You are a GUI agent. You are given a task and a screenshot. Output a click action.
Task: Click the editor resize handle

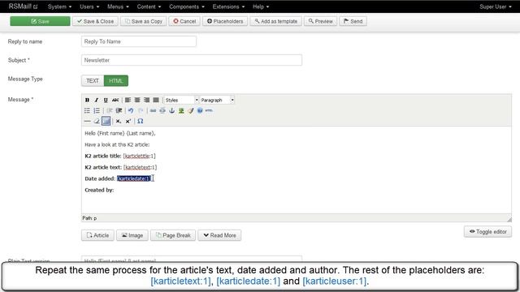pos(509,219)
